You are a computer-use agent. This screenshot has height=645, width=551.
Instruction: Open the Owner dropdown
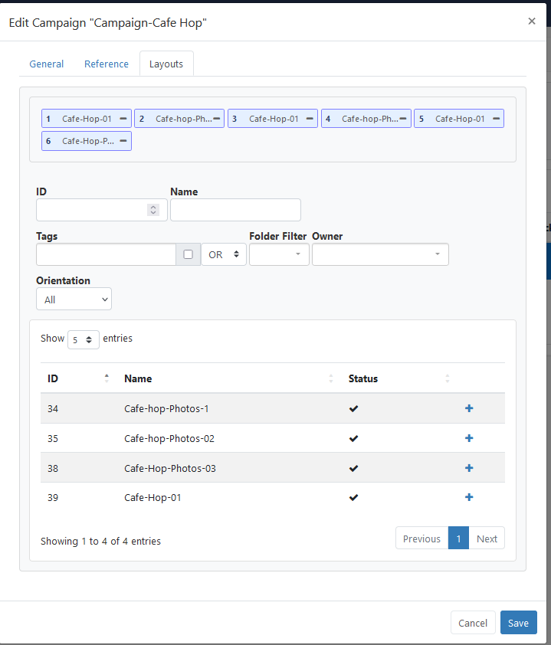click(x=380, y=254)
